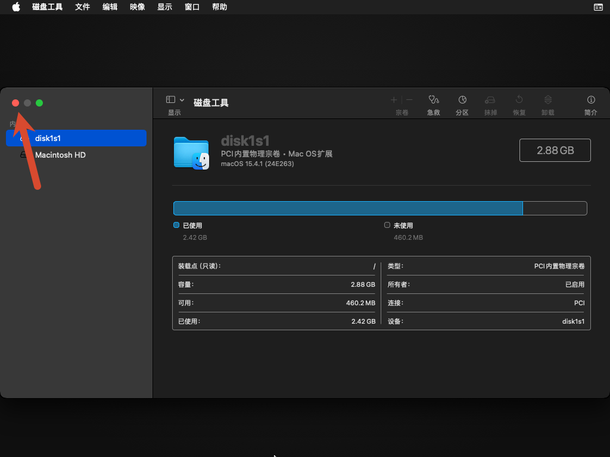Click the add volume plus icon
The image size is (610, 457).
394,100
